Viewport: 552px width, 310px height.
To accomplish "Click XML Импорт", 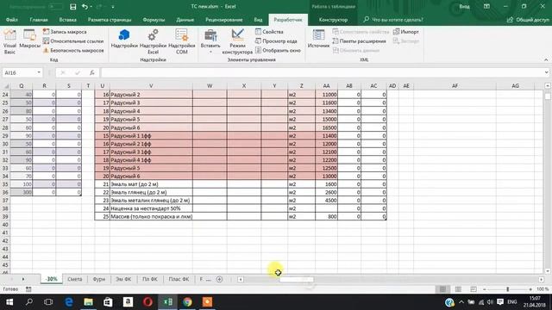I will click(x=406, y=32).
